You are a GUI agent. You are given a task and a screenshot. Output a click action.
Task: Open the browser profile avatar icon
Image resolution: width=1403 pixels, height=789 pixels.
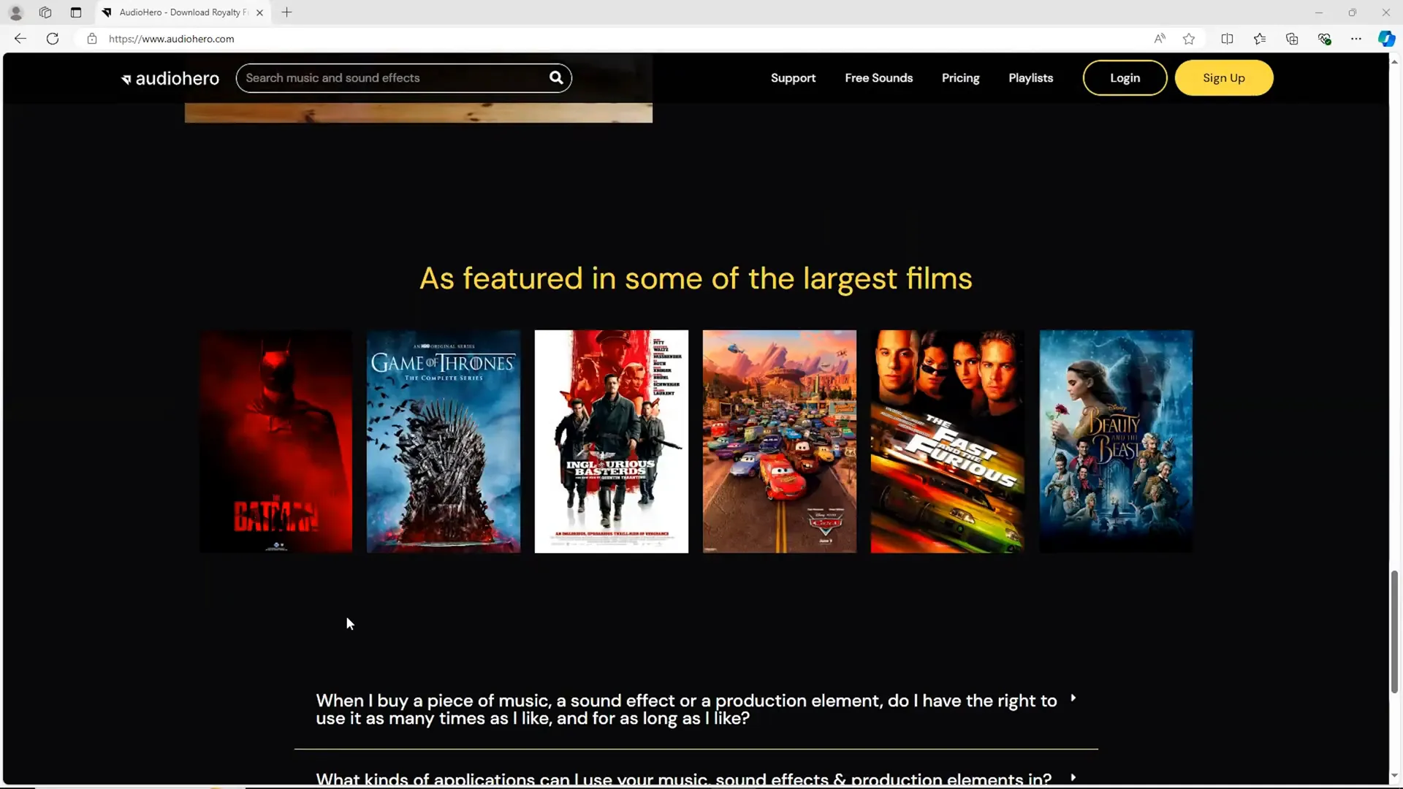pyautogui.click(x=16, y=12)
